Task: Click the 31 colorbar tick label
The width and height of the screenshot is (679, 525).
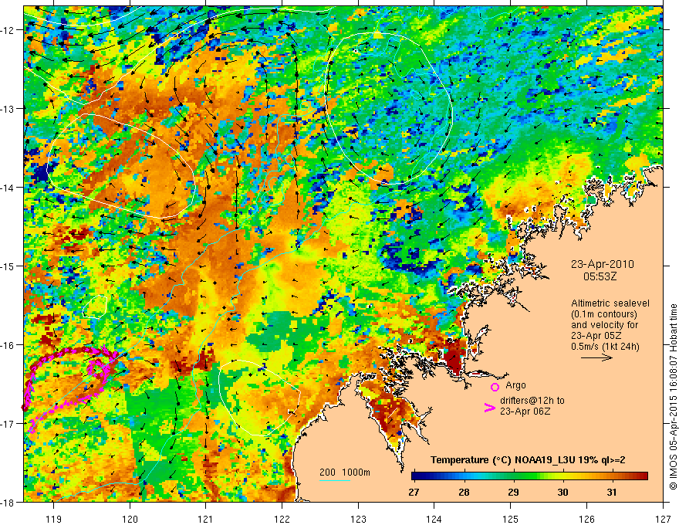Action: click(x=611, y=492)
